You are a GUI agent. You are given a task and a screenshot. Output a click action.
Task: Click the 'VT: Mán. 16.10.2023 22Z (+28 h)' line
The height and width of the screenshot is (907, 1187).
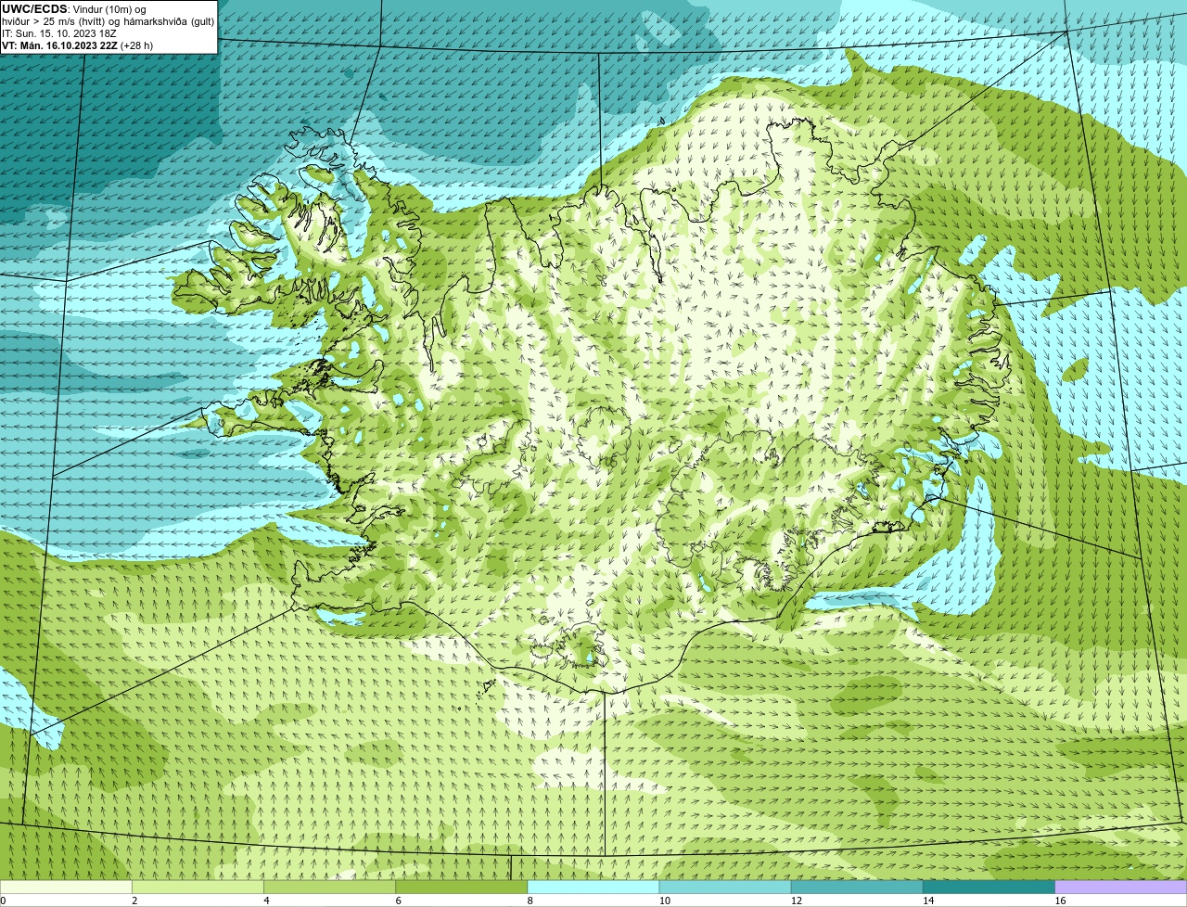tap(77, 45)
